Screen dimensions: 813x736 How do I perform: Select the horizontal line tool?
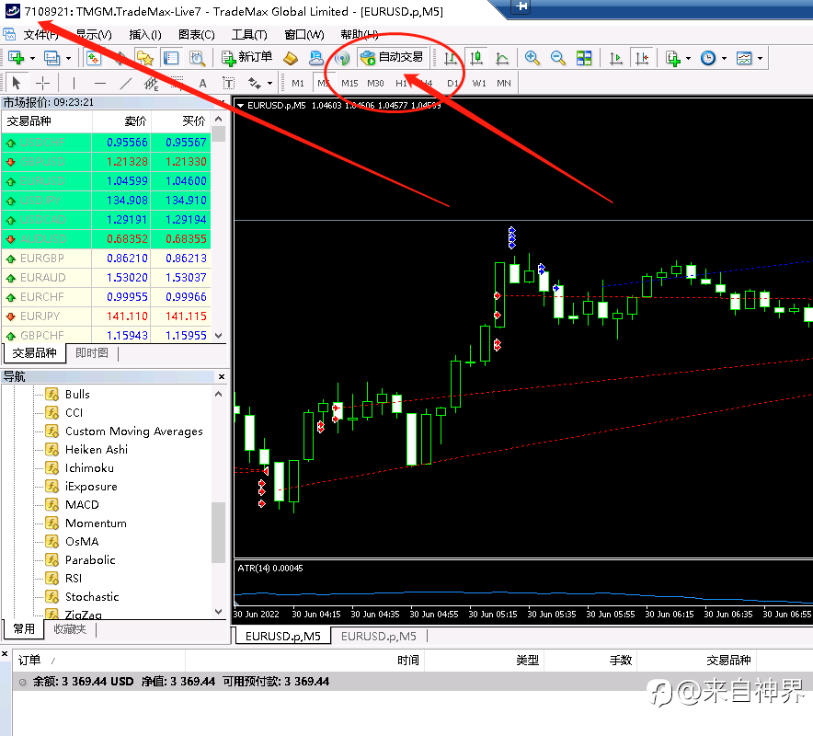coord(100,83)
